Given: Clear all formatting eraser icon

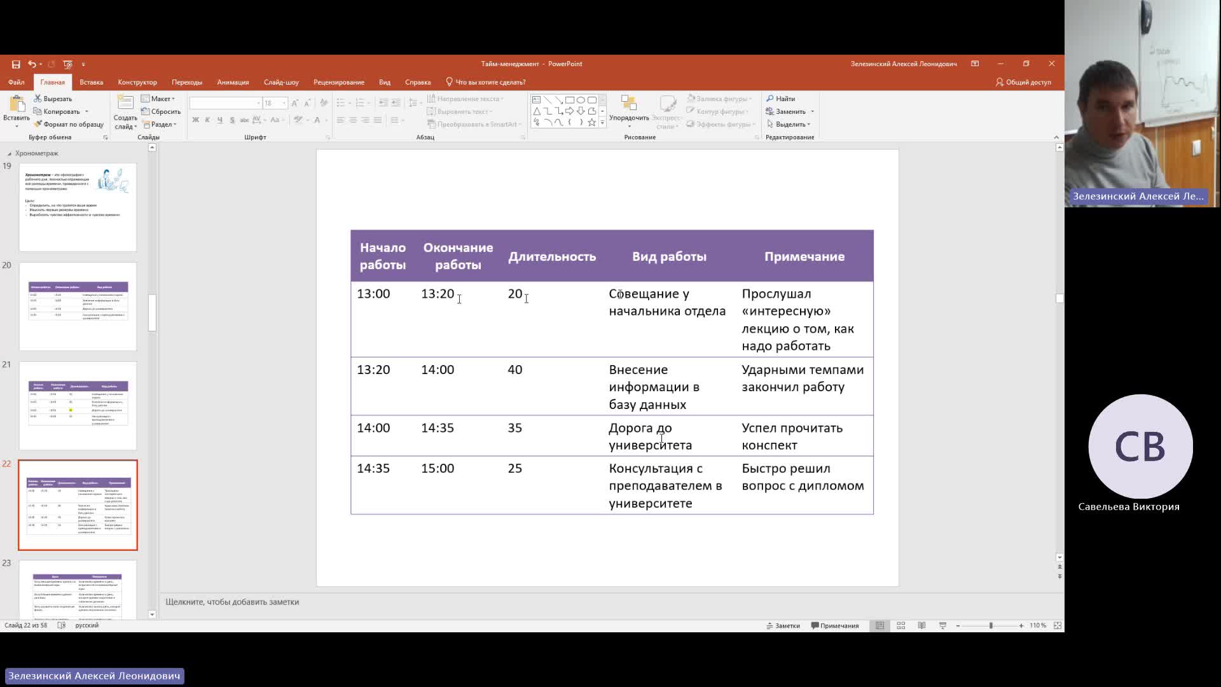Looking at the screenshot, I should (324, 103).
